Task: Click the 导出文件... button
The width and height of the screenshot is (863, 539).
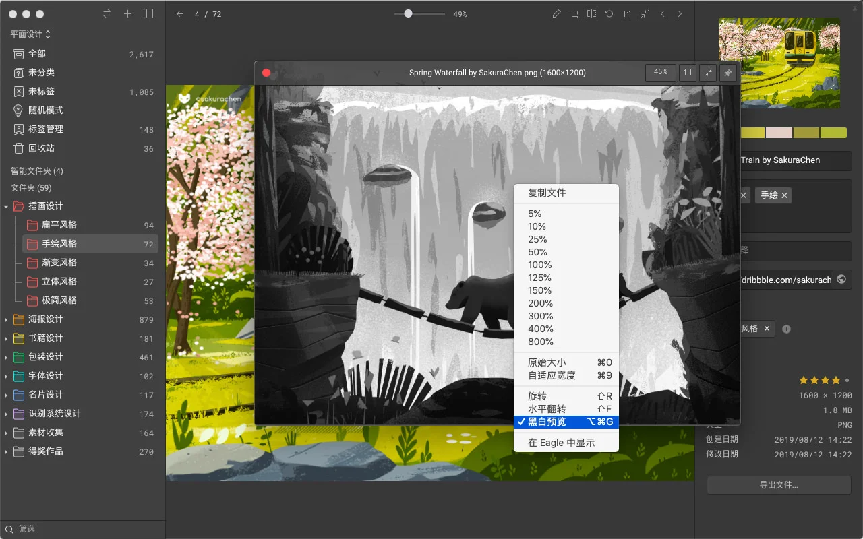Action: click(x=778, y=484)
